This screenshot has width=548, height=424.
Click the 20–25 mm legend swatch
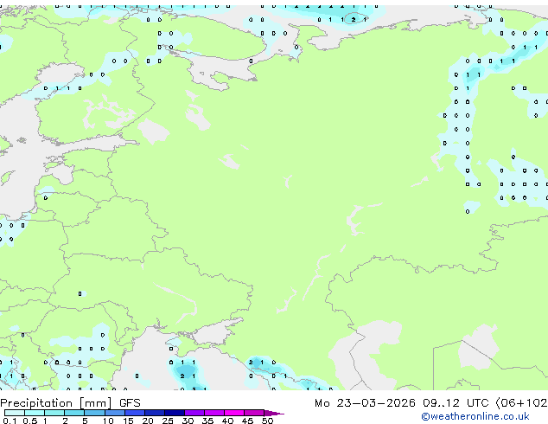(155, 413)
